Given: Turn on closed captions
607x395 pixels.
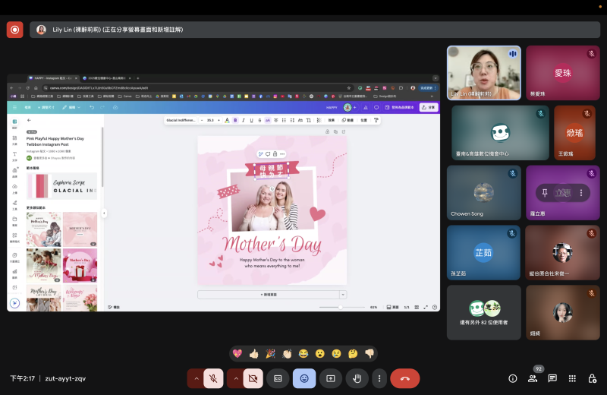Looking at the screenshot, I should point(278,378).
